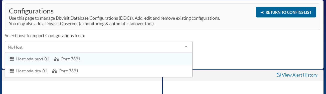Click the network port icon in oda-prod-01 row
326x94 pixels.
[56, 59]
